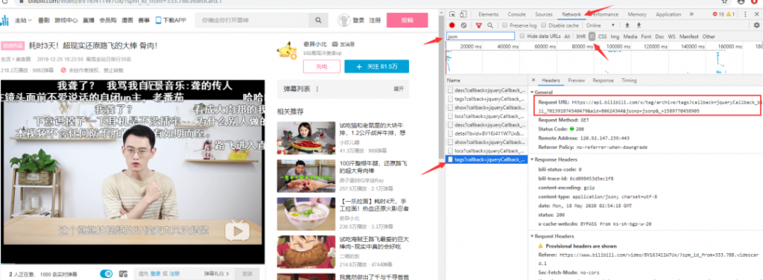Click the 游戏中心 nav link
763x280 pixels.
[66, 20]
